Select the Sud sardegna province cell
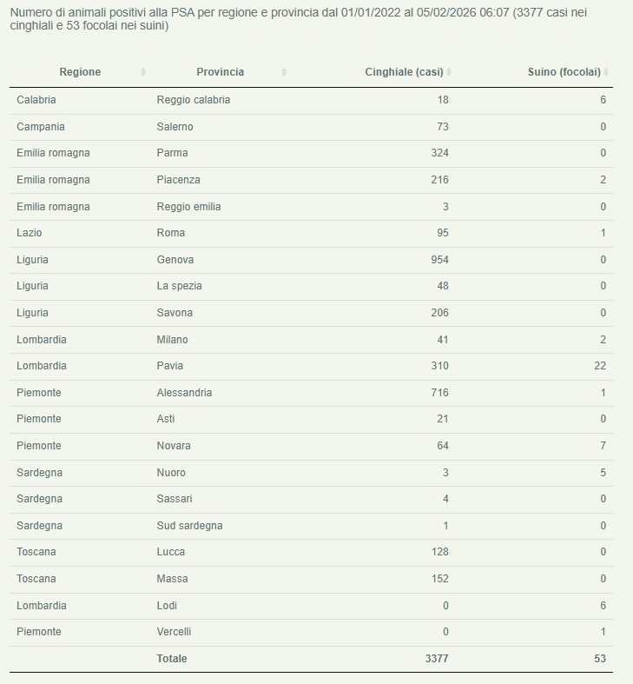Viewport: 633px width, 684px height. 189,526
